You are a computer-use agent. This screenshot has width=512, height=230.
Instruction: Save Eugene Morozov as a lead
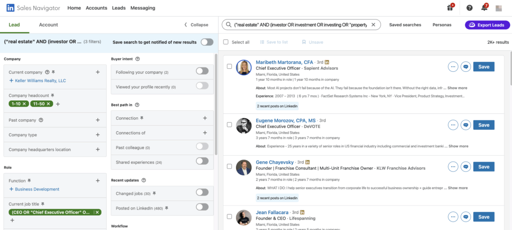[x=483, y=125]
